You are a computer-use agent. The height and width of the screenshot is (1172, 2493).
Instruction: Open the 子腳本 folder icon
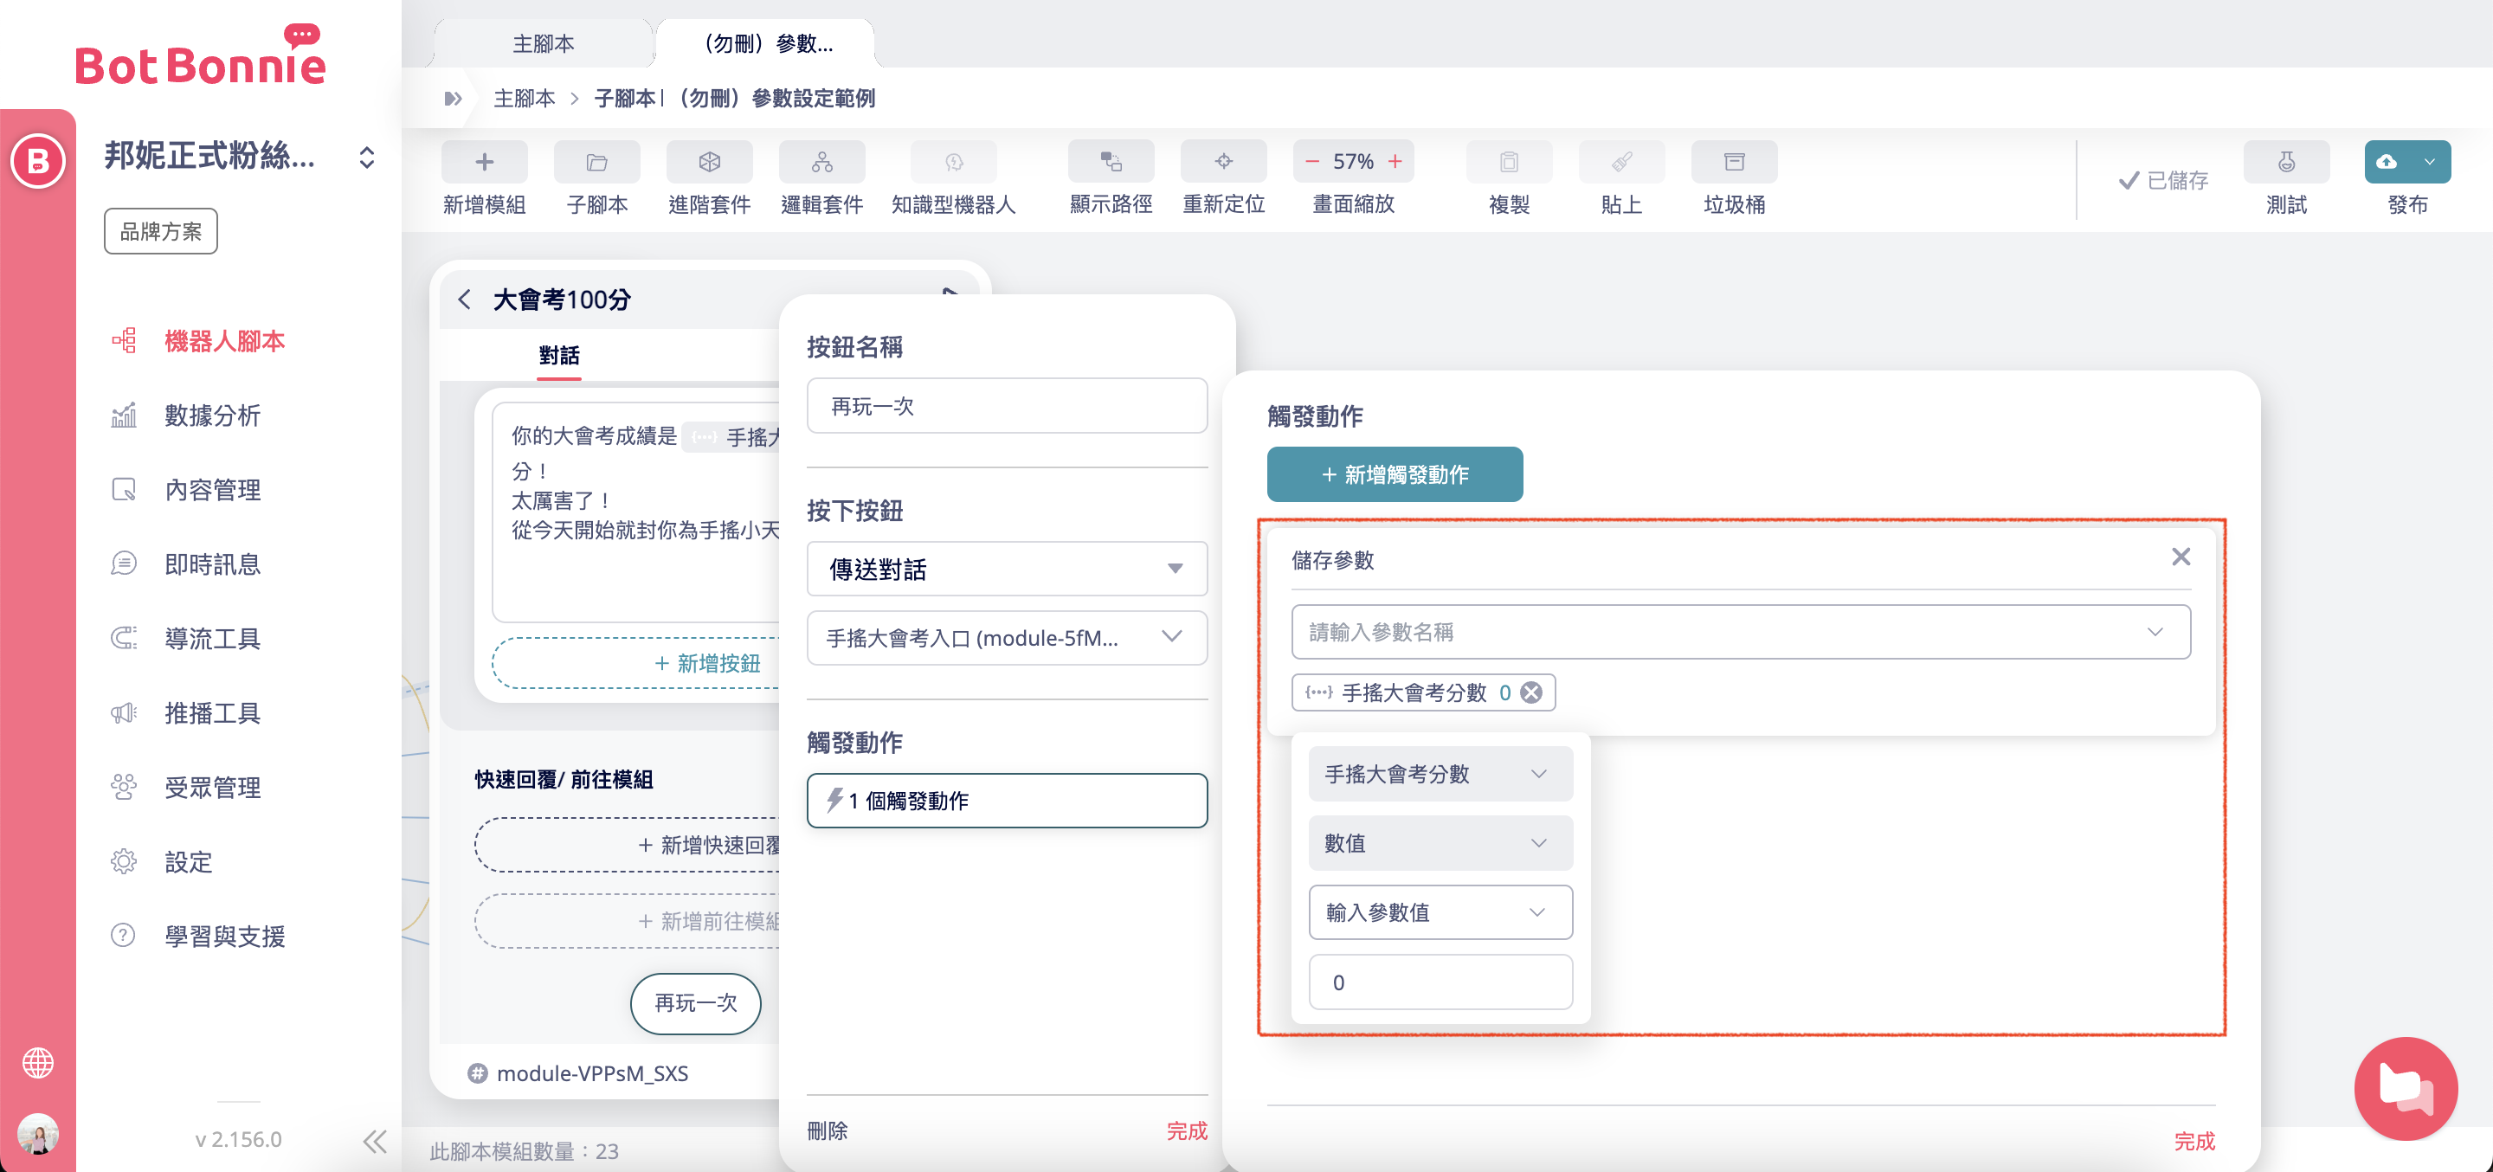coord(596,162)
